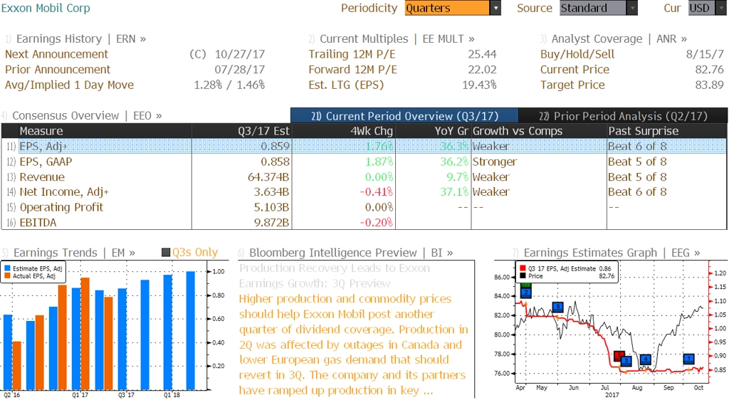
Task: Click the Stronger growth label for EPS GAAP
Action: tap(495, 161)
